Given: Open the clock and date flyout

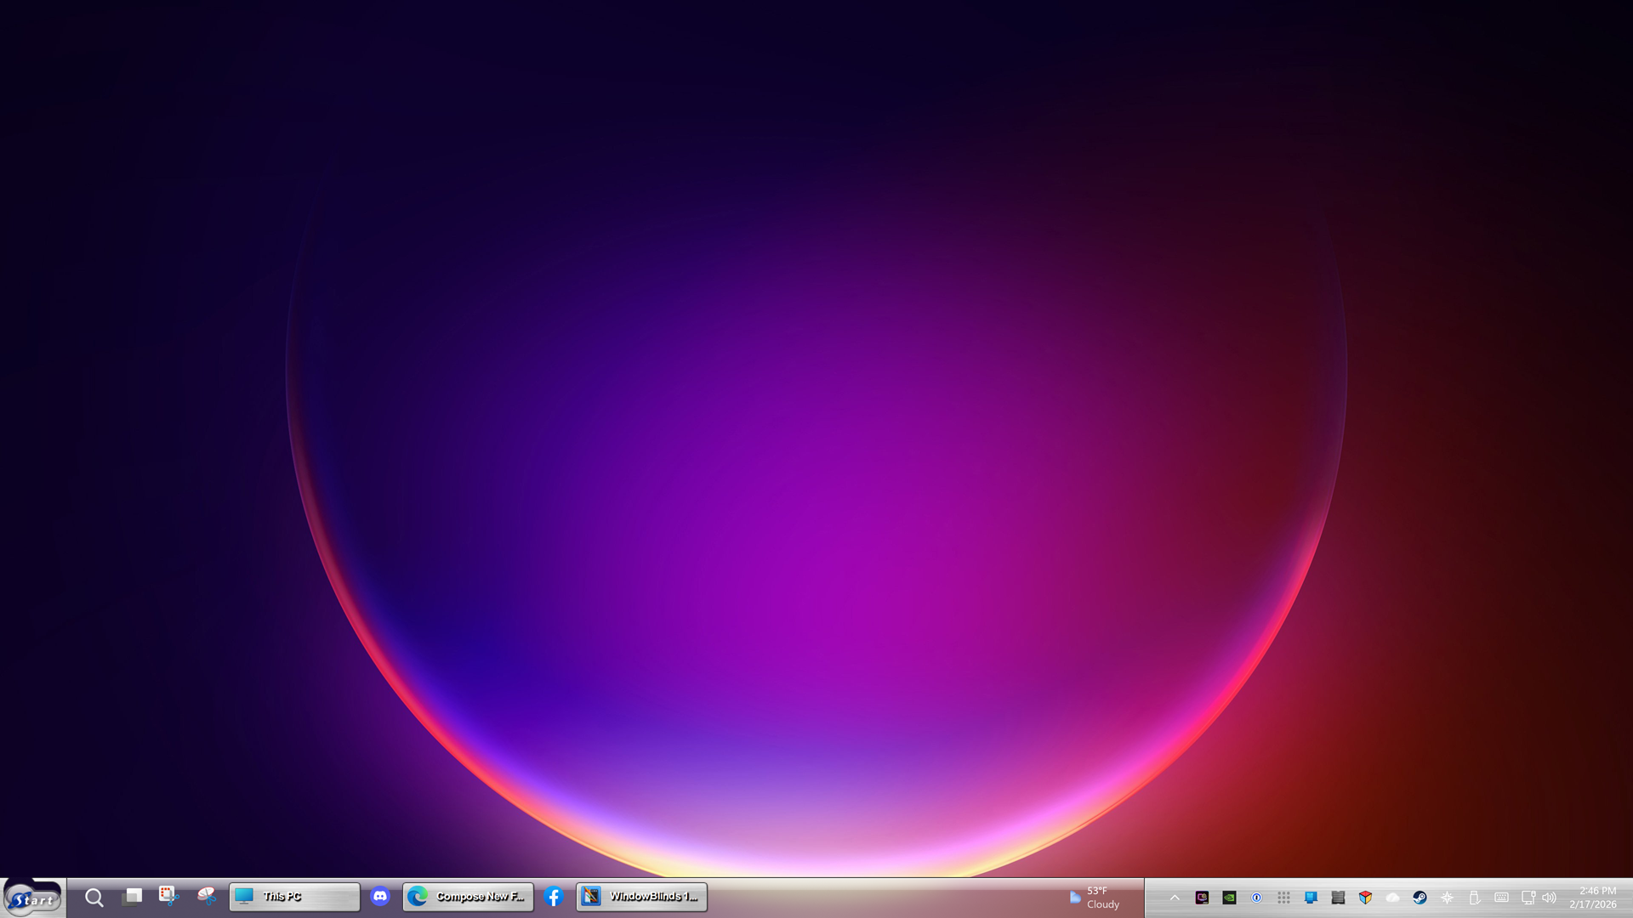Looking at the screenshot, I should click(x=1594, y=898).
